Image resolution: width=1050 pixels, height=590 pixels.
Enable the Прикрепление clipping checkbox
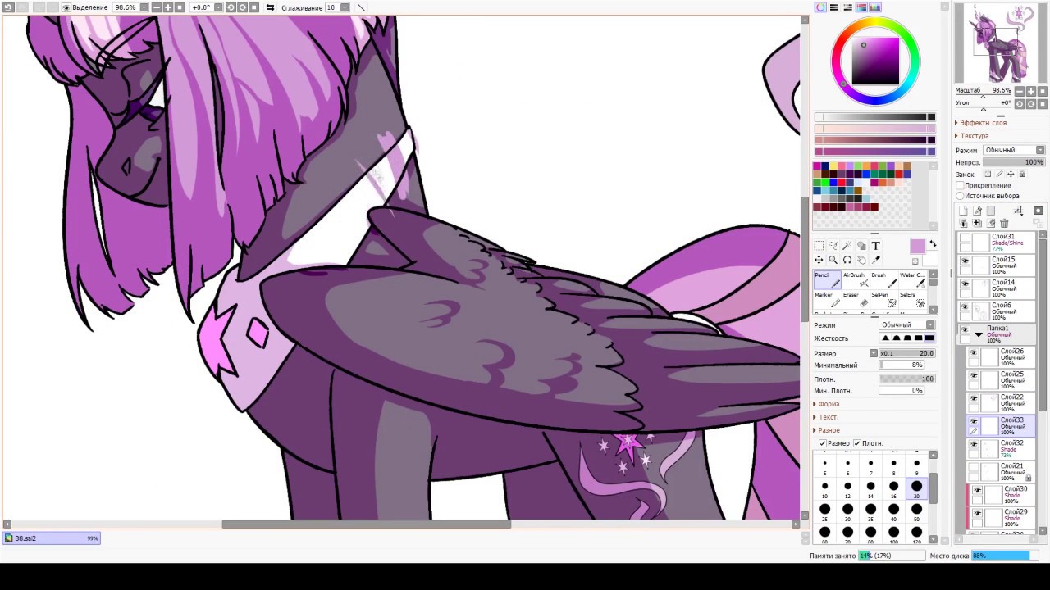[x=960, y=186]
